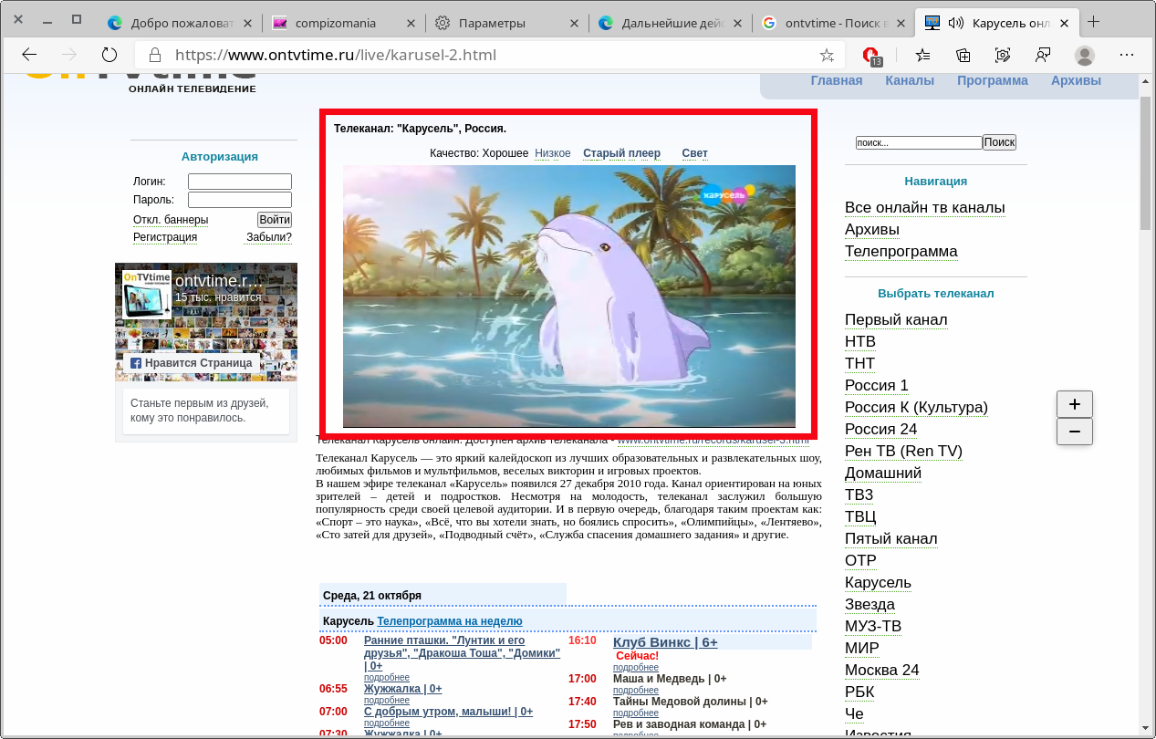This screenshot has width=1156, height=739.
Task: Zoom out with the minus button
Action: (1075, 432)
